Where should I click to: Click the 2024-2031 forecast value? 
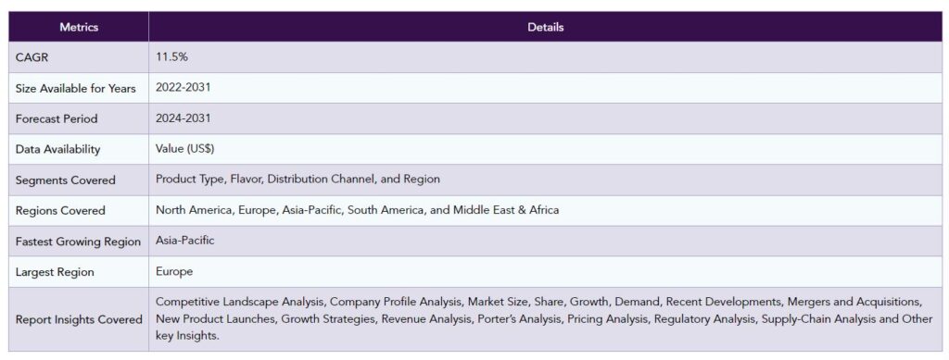tap(183, 118)
